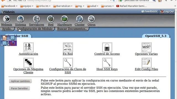Expand the equipo bookmarks folder
This screenshot has height=99, width=177.
(27, 6)
